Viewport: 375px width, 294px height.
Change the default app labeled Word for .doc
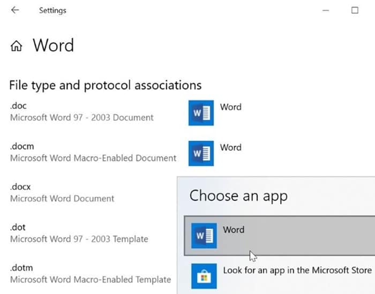(230, 107)
